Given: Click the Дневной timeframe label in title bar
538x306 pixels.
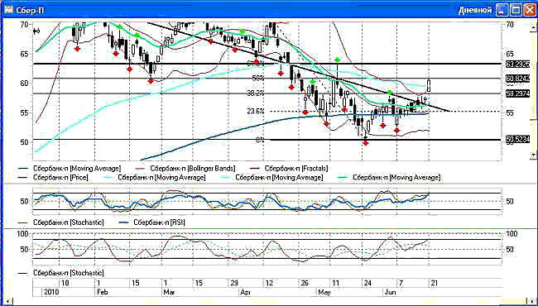Looking at the screenshot, I should (475, 10).
